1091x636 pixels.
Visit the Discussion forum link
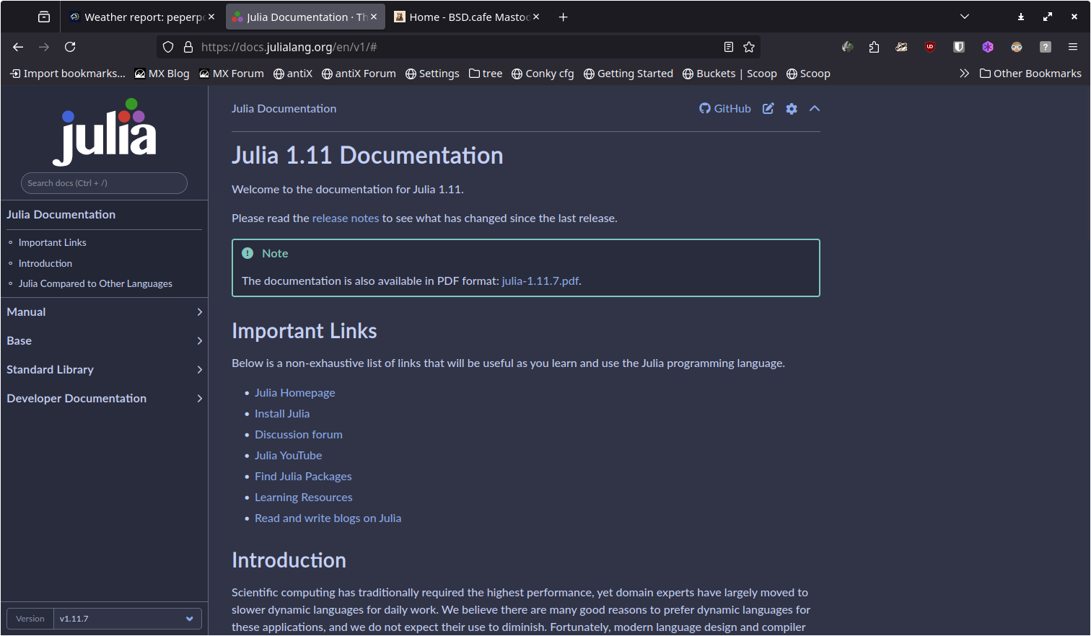coord(299,434)
